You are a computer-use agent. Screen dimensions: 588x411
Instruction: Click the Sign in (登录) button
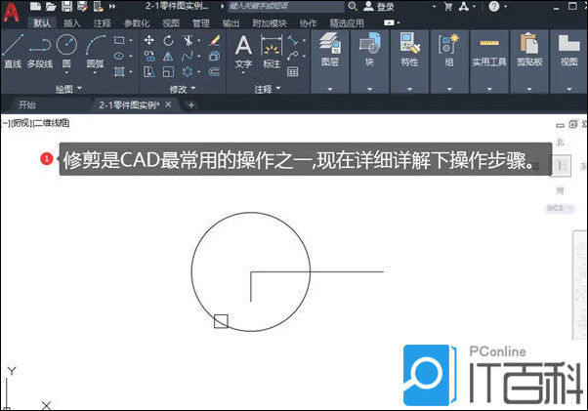coord(380,7)
